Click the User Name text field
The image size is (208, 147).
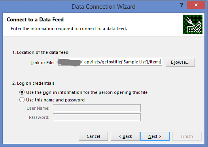point(97,108)
